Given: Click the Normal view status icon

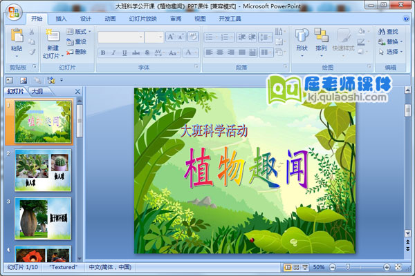Looking at the screenshot, I should point(287,267).
